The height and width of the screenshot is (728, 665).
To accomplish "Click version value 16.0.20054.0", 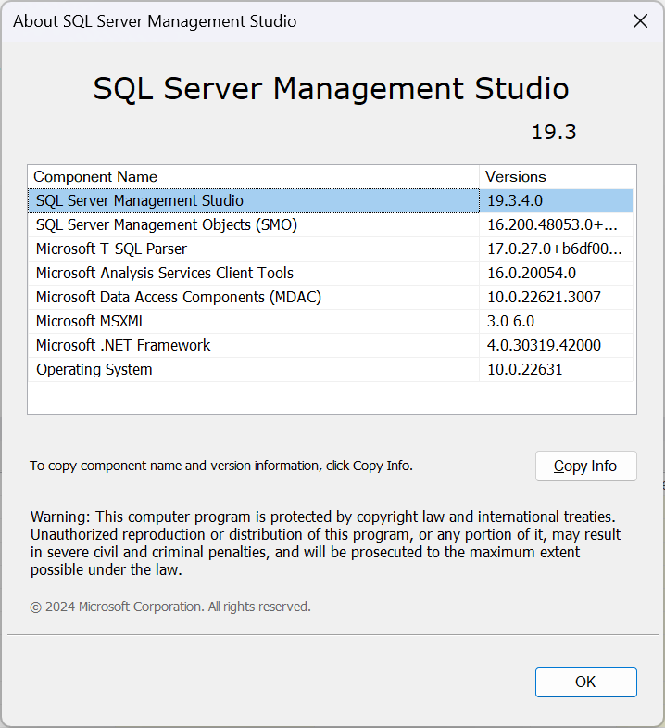I will click(532, 273).
